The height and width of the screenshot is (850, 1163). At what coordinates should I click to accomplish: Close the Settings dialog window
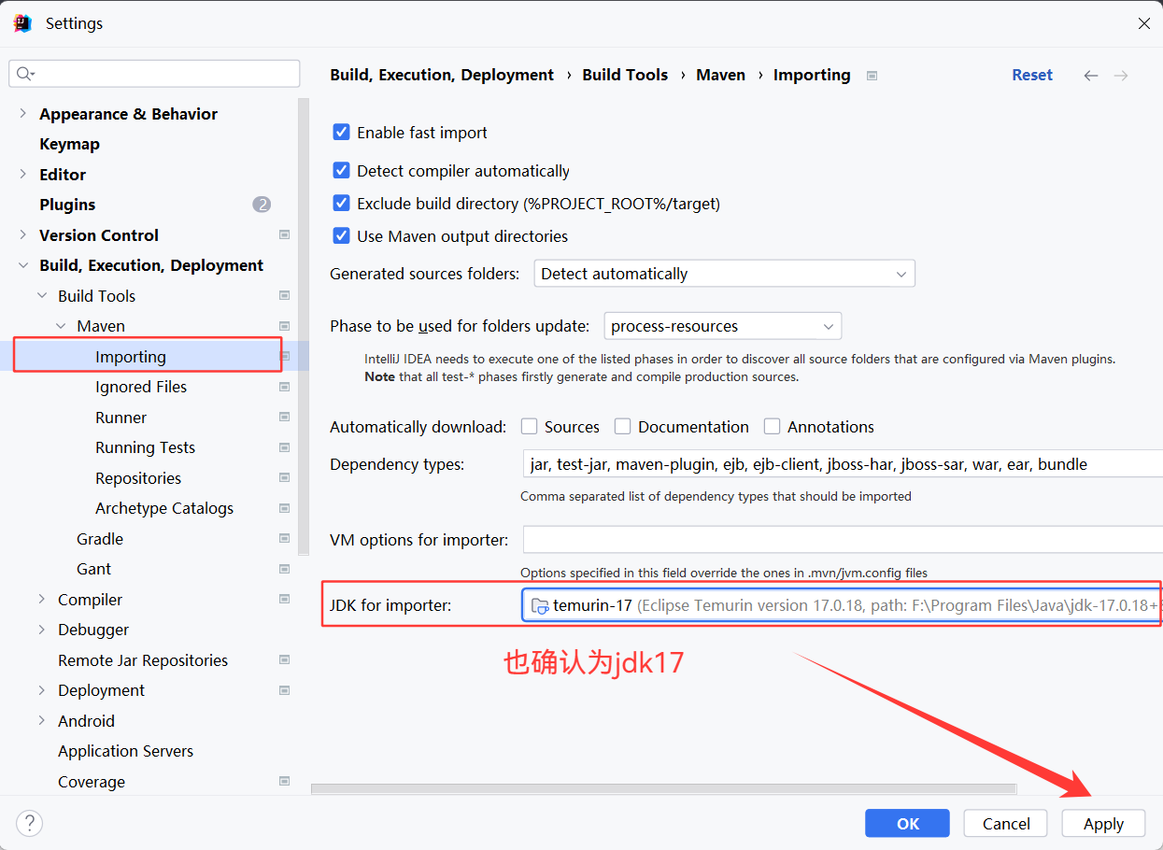tap(1143, 23)
